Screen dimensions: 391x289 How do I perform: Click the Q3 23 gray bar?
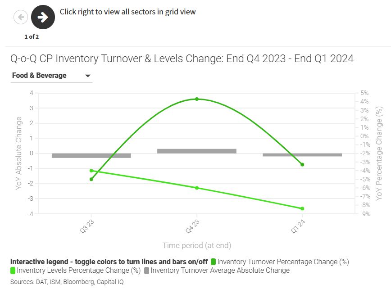pyautogui.click(x=91, y=156)
